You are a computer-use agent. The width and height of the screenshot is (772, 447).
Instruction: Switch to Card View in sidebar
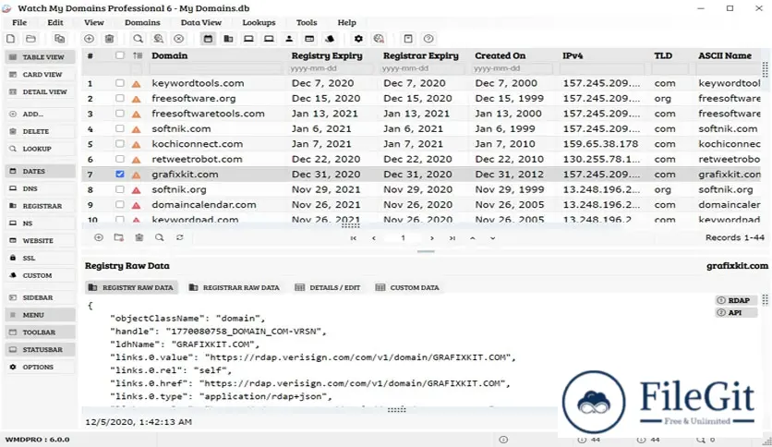point(41,74)
